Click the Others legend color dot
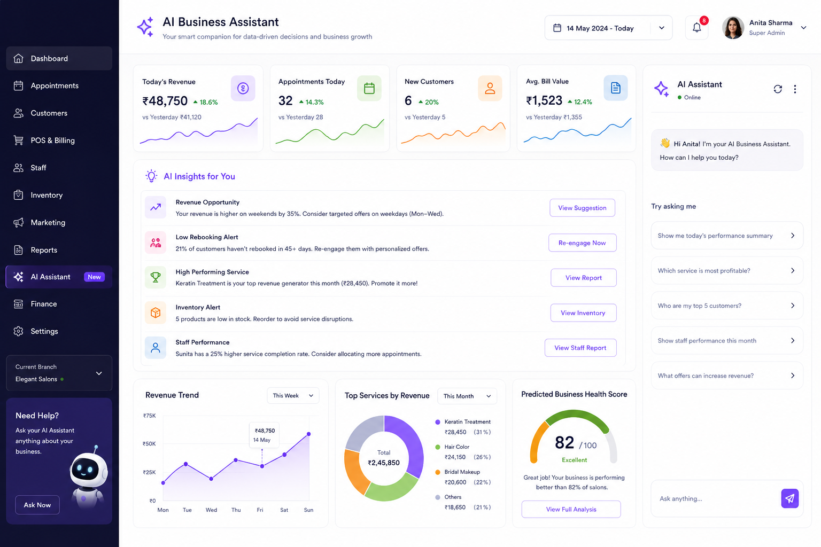The width and height of the screenshot is (821, 547). pos(438,497)
